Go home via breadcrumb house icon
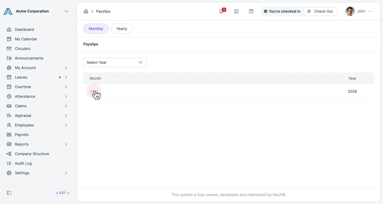The width and height of the screenshot is (383, 204). [x=86, y=11]
